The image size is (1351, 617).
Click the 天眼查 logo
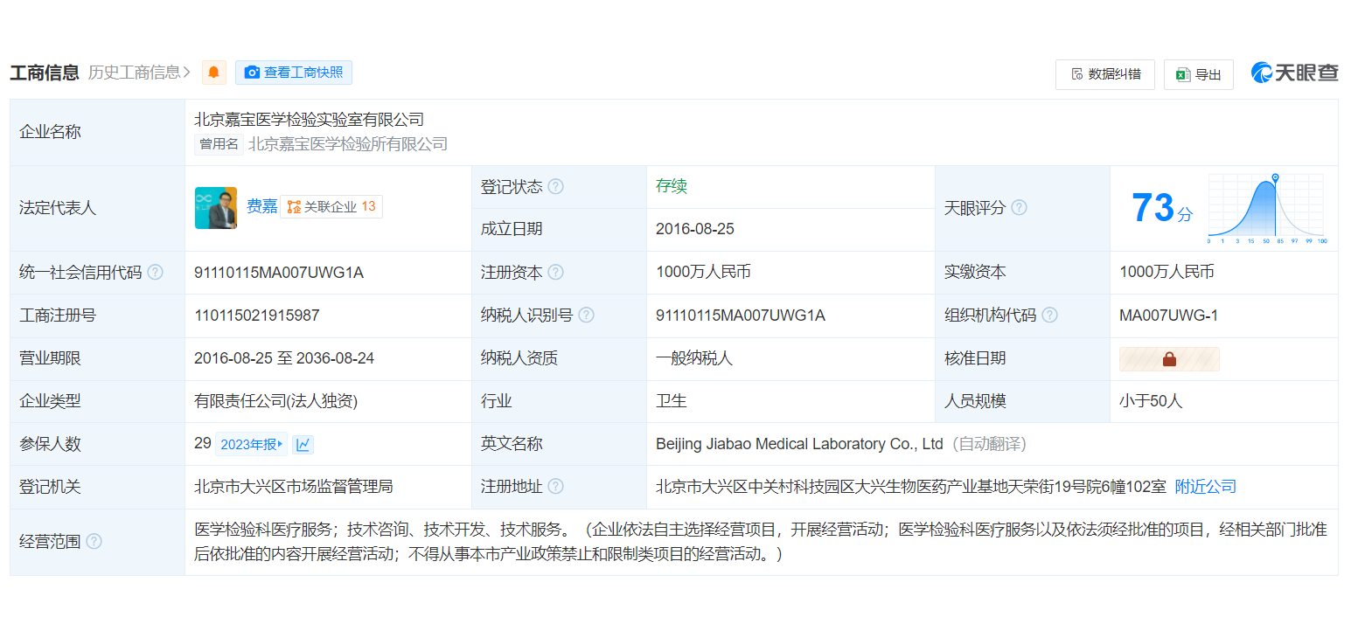1294,73
